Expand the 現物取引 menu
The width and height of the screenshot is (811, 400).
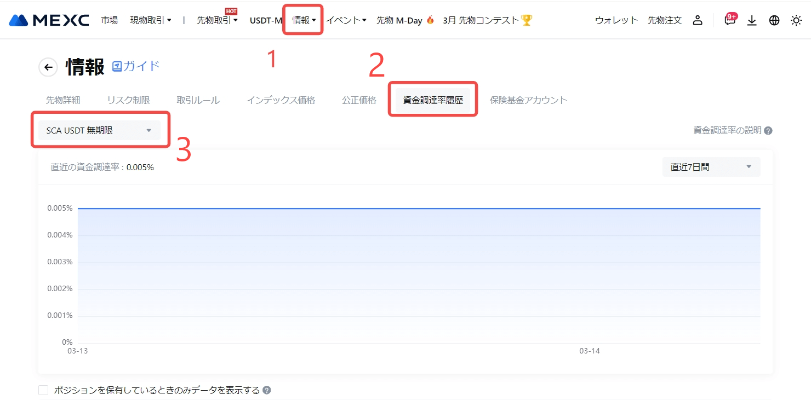coord(151,20)
